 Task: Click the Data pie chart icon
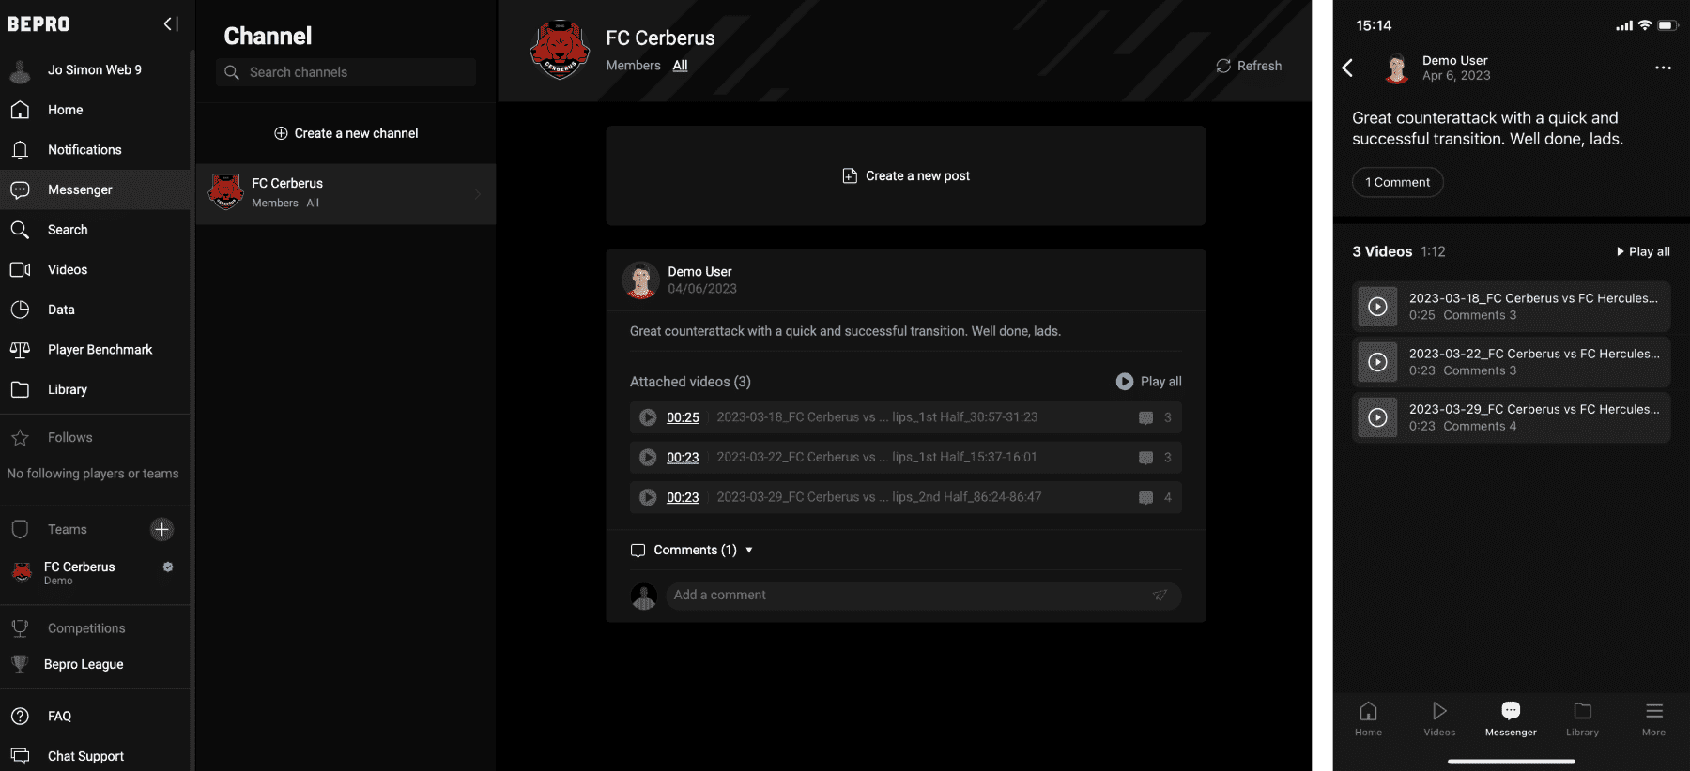point(20,310)
